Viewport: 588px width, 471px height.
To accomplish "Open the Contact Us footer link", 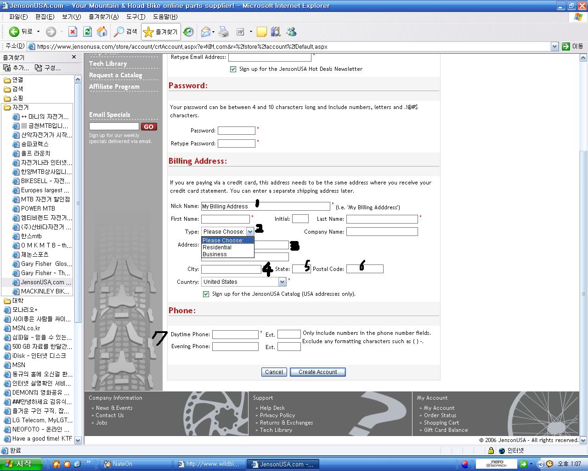I will tap(109, 415).
